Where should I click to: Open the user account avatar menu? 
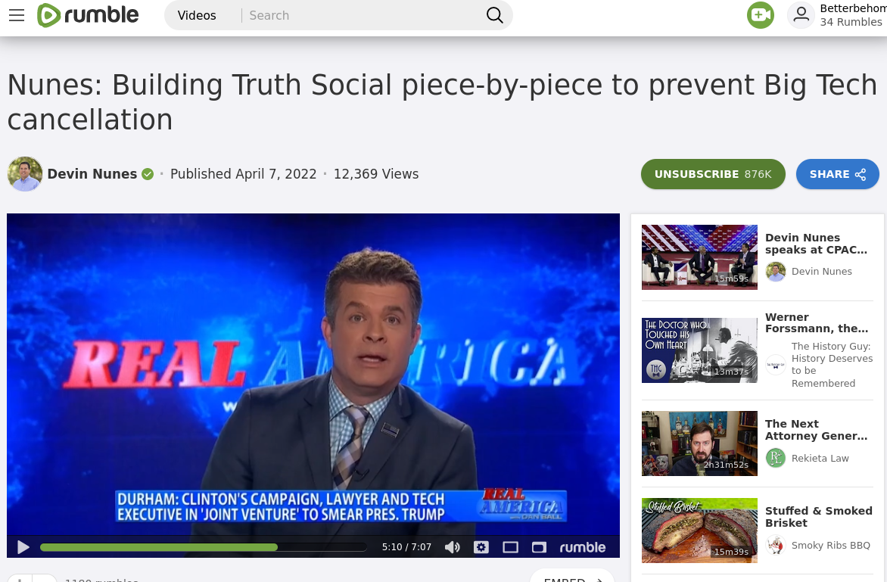tap(801, 15)
